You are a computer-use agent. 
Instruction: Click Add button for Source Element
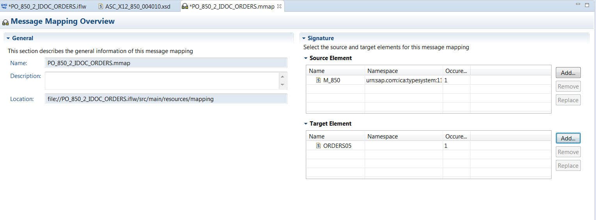click(568, 73)
